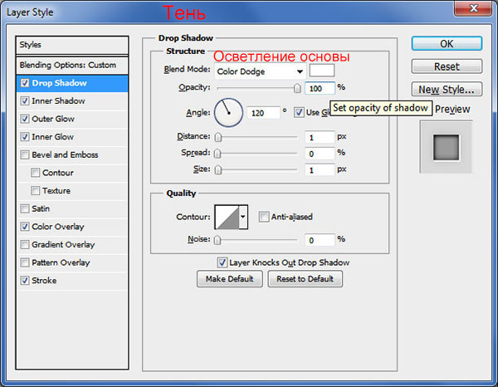Click the style preview thumbnail

point(446,146)
